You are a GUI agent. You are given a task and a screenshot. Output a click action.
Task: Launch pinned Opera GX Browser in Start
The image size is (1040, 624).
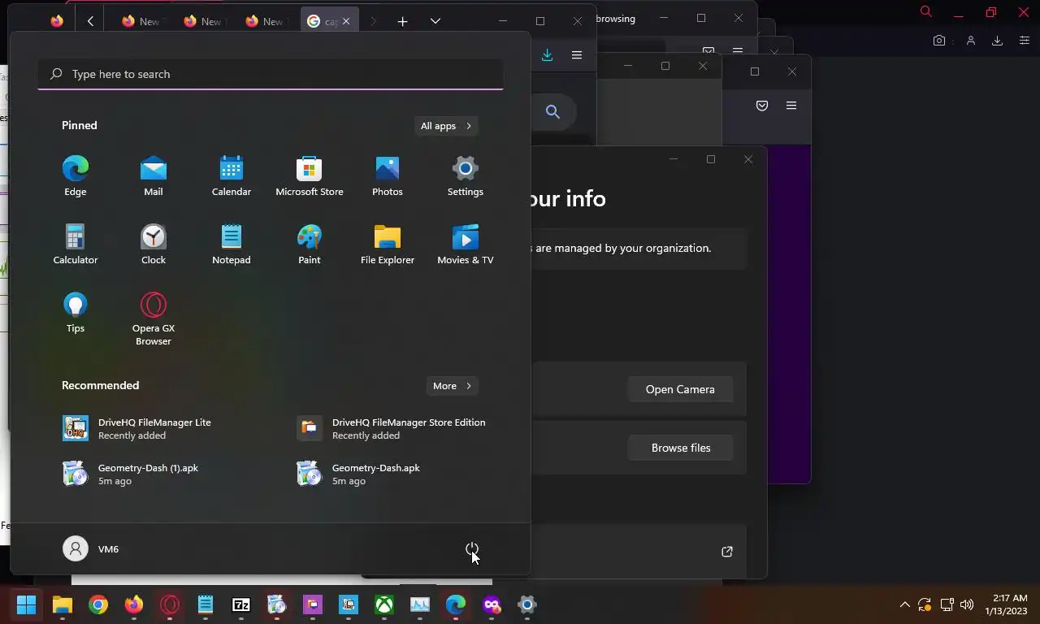[x=154, y=319]
